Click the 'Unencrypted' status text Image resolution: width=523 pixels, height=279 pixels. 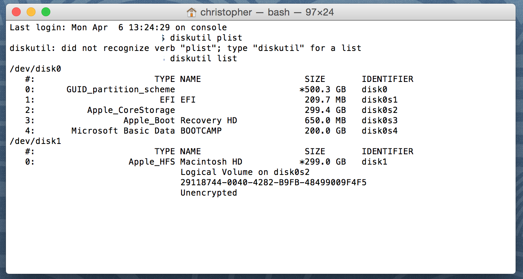click(209, 193)
